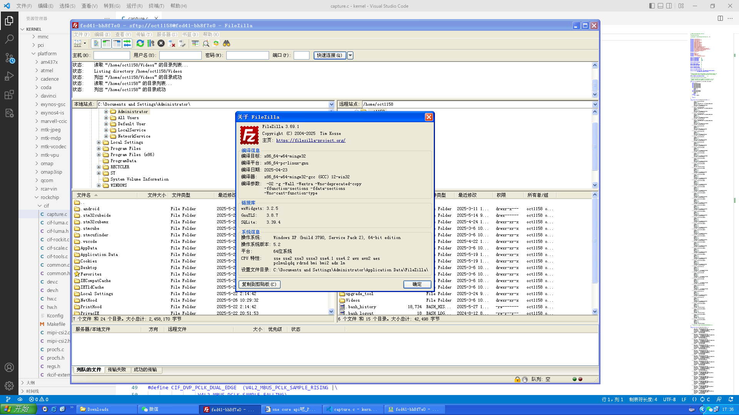Open VS Code Explorer activity bar icon
Viewport: 739px width, 415px height.
[9, 20]
